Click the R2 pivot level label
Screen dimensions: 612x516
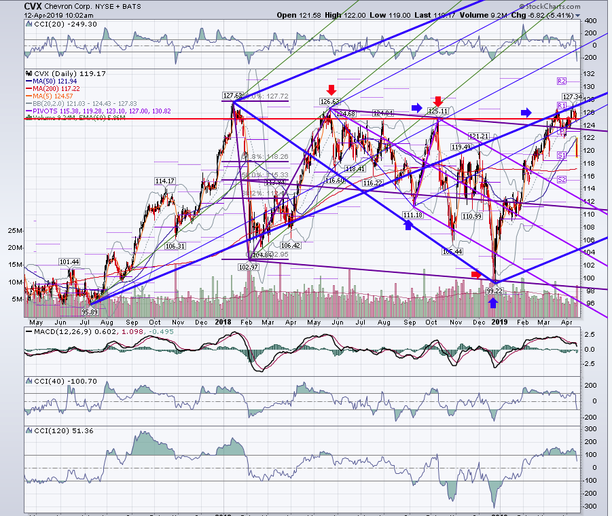[x=561, y=81]
